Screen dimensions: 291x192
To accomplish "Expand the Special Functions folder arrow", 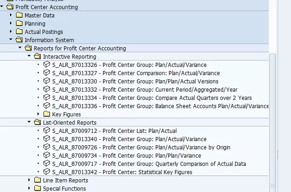I will pyautogui.click(x=29, y=188).
